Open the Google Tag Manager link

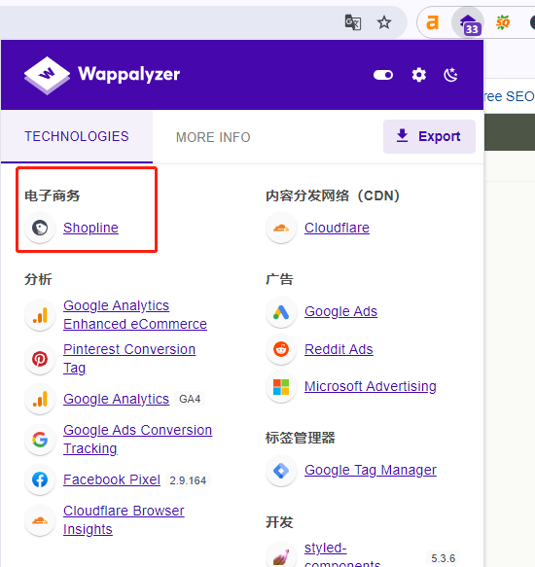[x=371, y=470]
